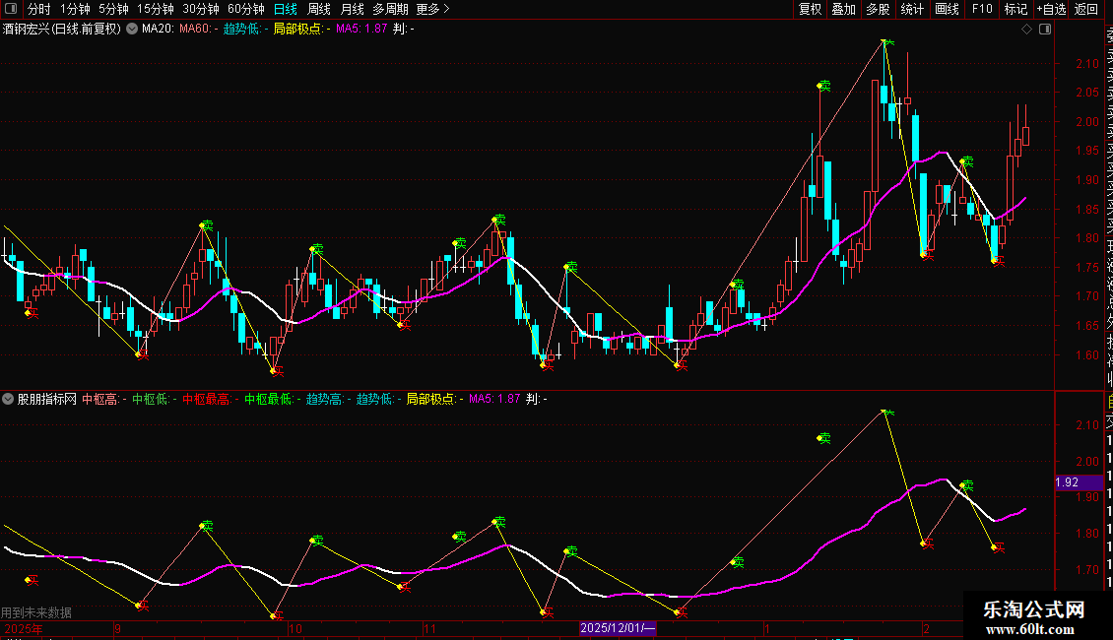Toggle 复权 price adjustment
This screenshot has width=1113, height=640.
tap(810, 9)
